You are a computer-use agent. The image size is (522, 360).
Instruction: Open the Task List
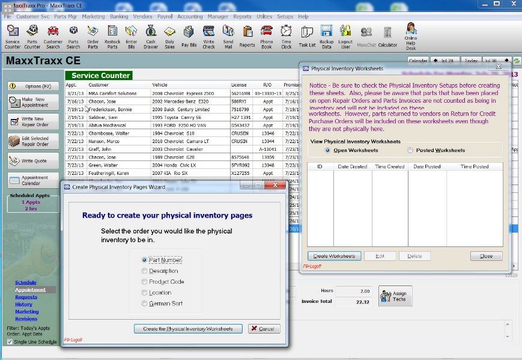tap(307, 37)
